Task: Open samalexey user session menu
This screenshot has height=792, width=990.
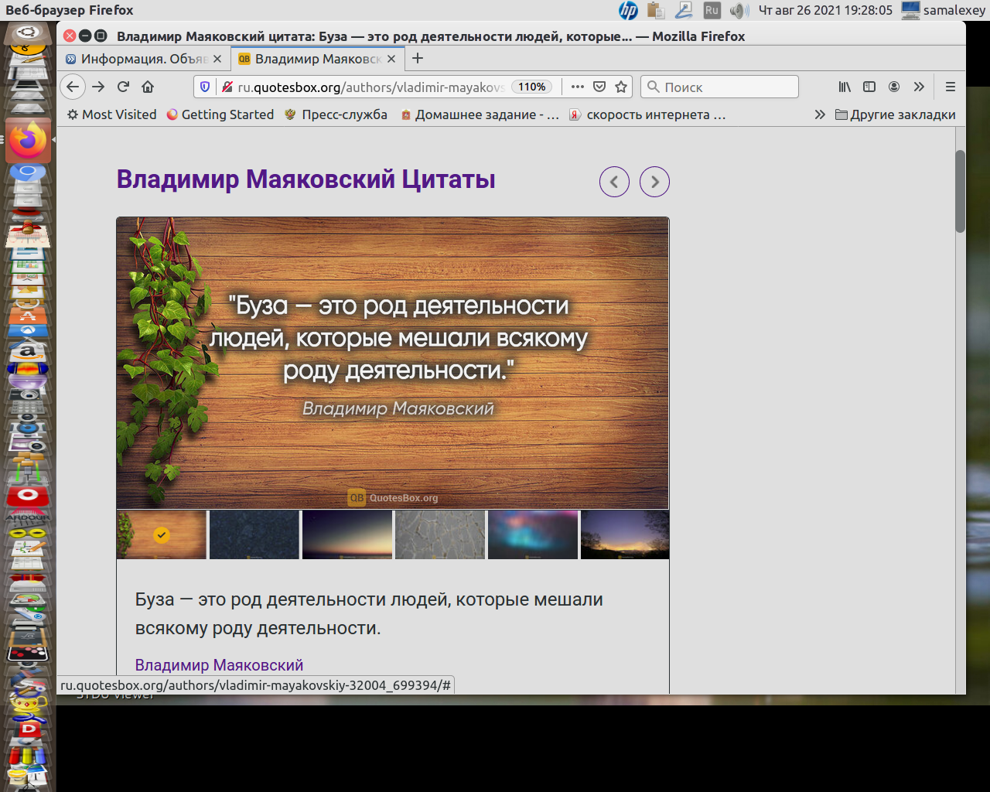Action: [944, 10]
